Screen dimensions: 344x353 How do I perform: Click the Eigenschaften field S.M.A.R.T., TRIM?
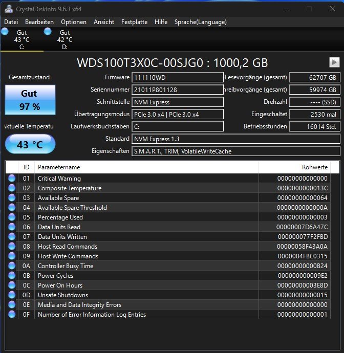pos(236,151)
